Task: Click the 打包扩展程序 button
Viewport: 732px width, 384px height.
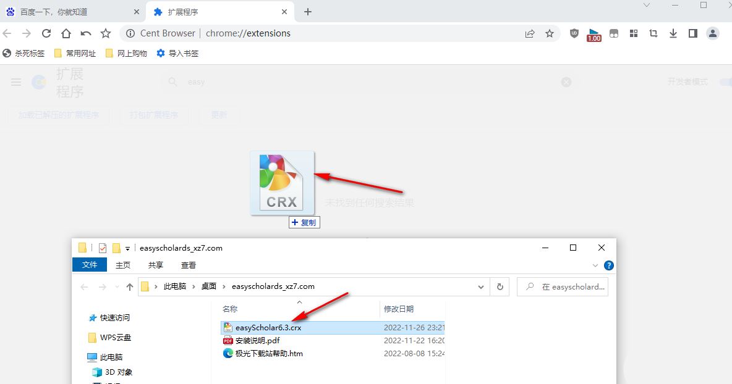Action: [x=153, y=115]
